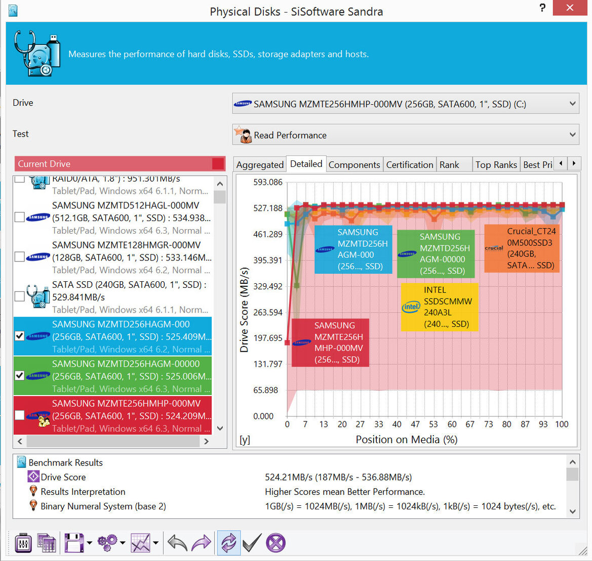Toggle checkbox for SAMSUNG MZMTD512HAGL-000MV
This screenshot has height=561, width=592.
click(19, 217)
